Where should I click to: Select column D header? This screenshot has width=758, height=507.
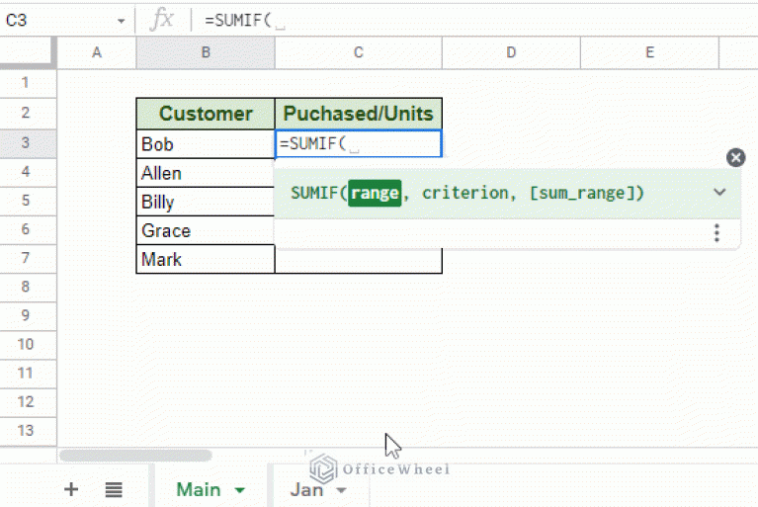(x=511, y=52)
